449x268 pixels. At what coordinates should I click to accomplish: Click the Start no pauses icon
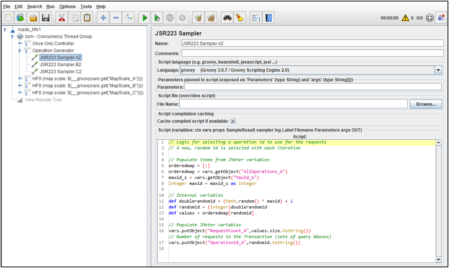point(157,18)
